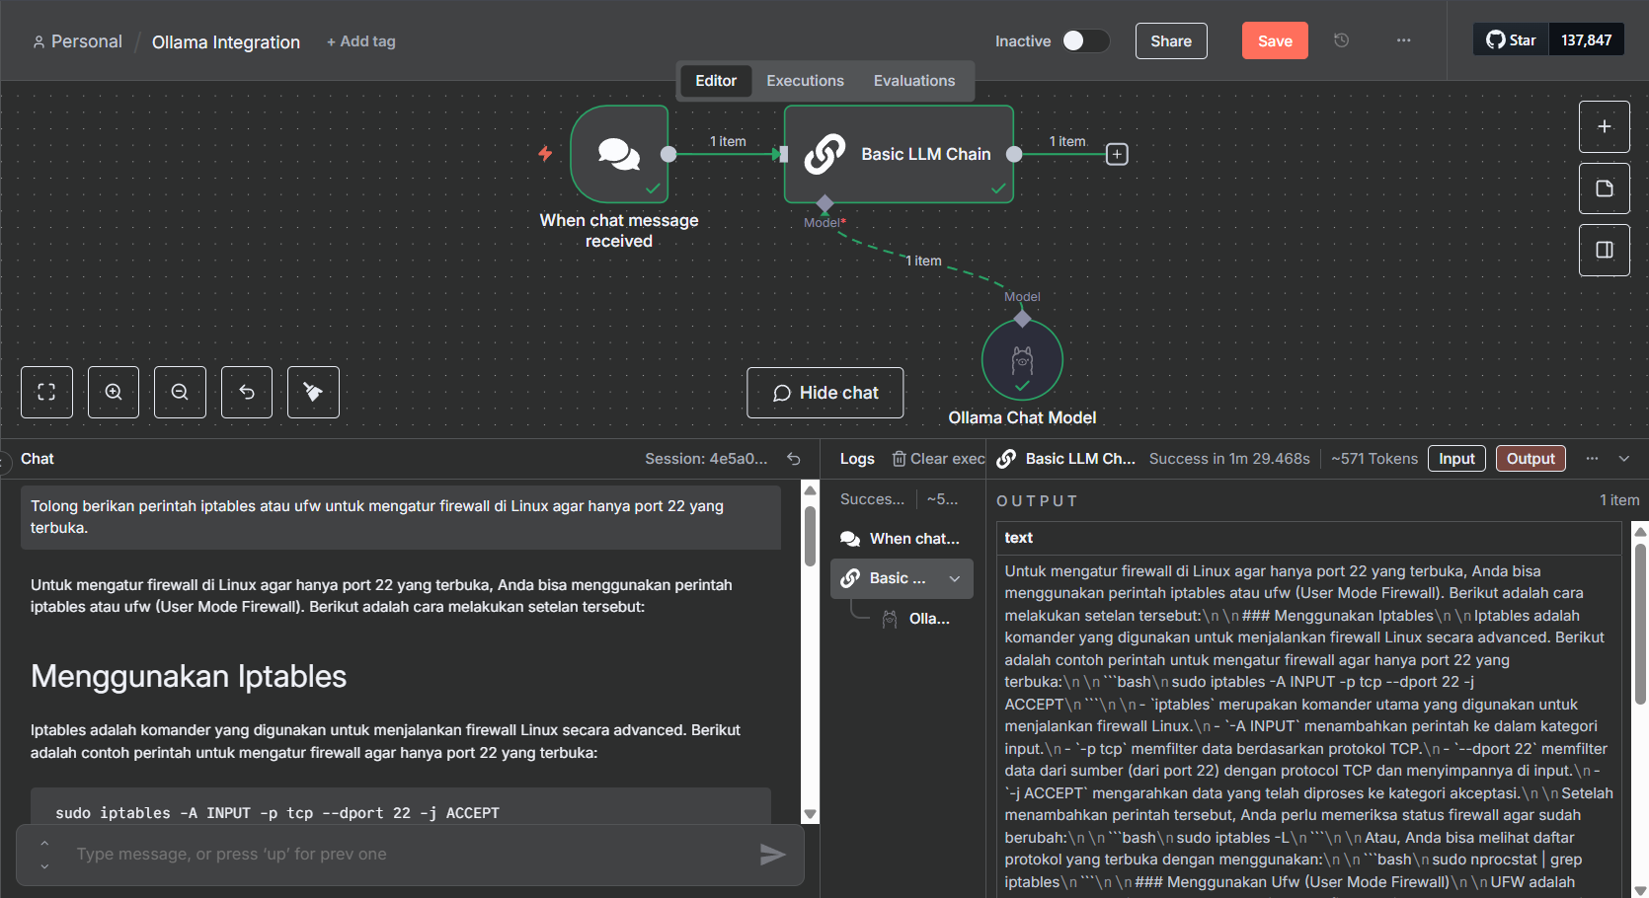Zoom in on the workflow canvas
Screen dimensions: 1649x898
(x=114, y=392)
